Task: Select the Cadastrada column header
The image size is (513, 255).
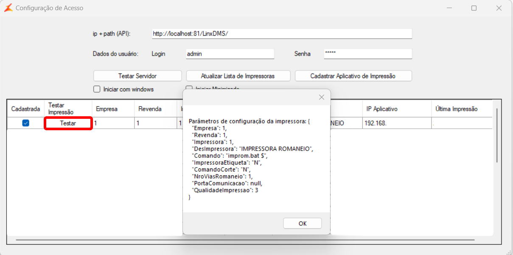Action: tap(25, 109)
